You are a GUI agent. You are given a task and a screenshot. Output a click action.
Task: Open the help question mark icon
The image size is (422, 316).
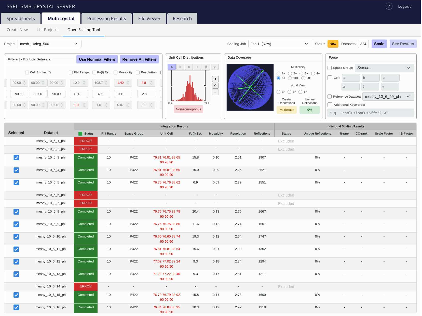point(389,6)
